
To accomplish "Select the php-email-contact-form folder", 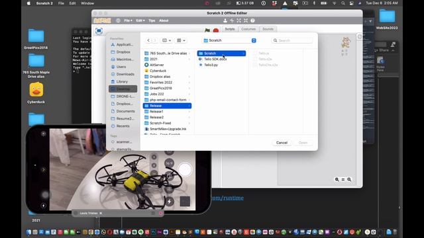I will click(167, 100).
